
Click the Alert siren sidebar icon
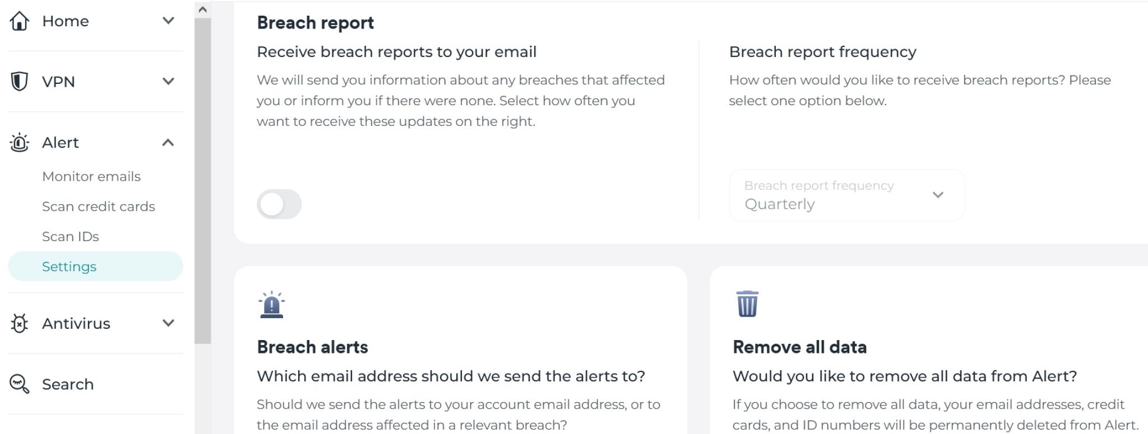point(20,143)
